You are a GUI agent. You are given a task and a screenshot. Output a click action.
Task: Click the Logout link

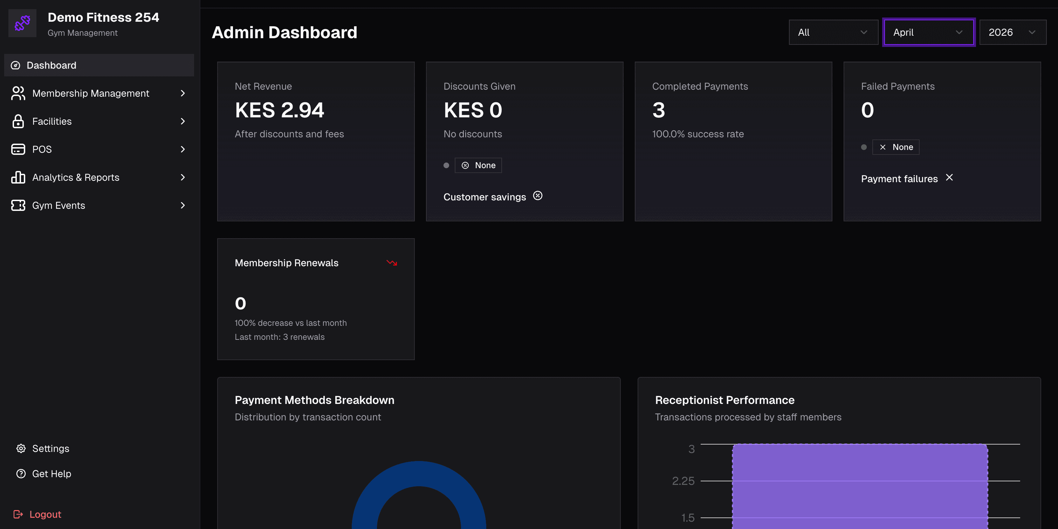(x=37, y=514)
